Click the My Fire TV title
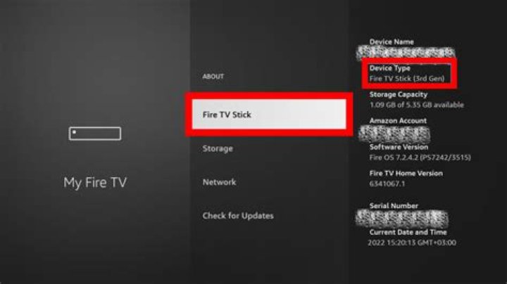 point(95,182)
